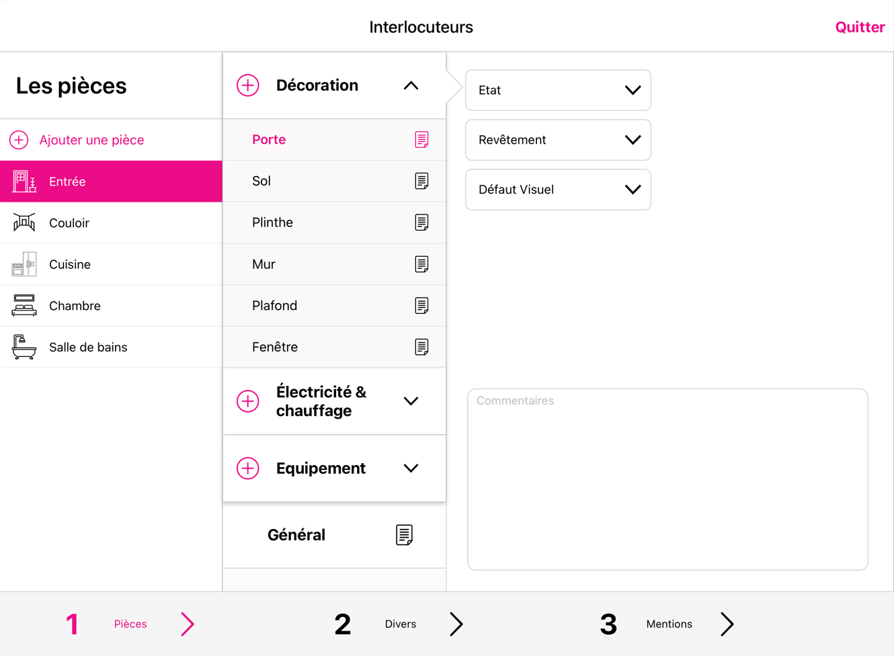Click the plus icon beside Décoration
The width and height of the screenshot is (894, 656).
248,85
